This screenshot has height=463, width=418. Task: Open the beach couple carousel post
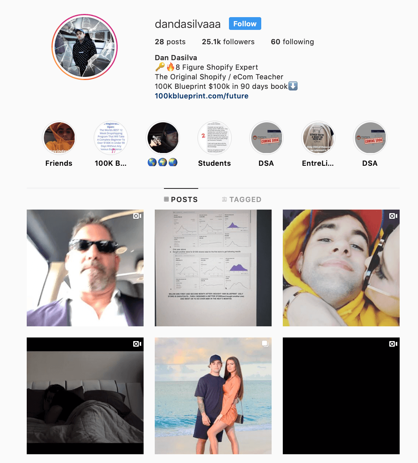point(213,396)
